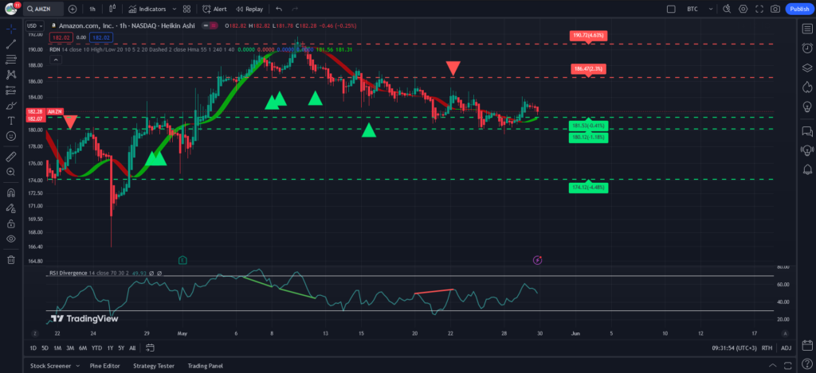
Task: Activate the zoom in tool
Action: 11,172
